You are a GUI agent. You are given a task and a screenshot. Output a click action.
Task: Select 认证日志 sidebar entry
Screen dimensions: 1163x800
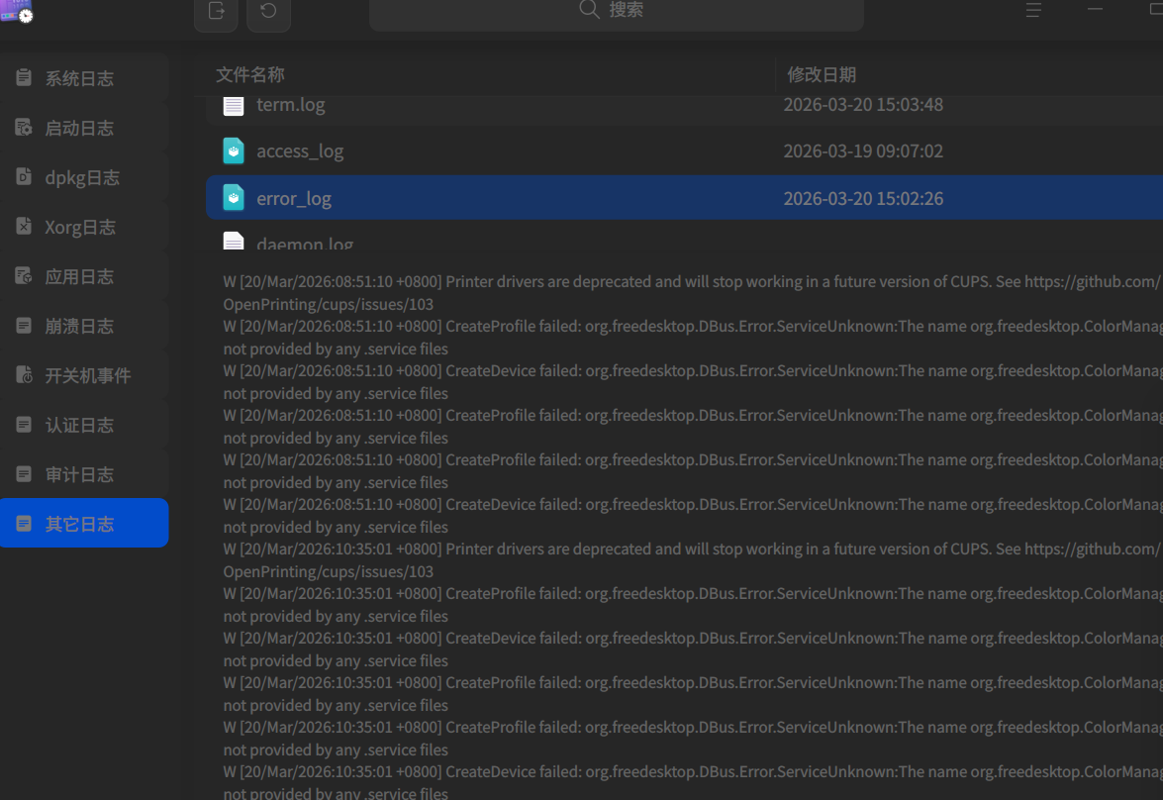[84, 425]
